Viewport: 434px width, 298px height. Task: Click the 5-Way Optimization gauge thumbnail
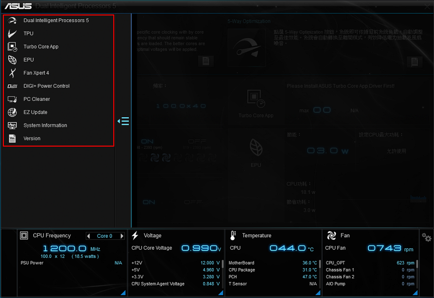point(246,47)
